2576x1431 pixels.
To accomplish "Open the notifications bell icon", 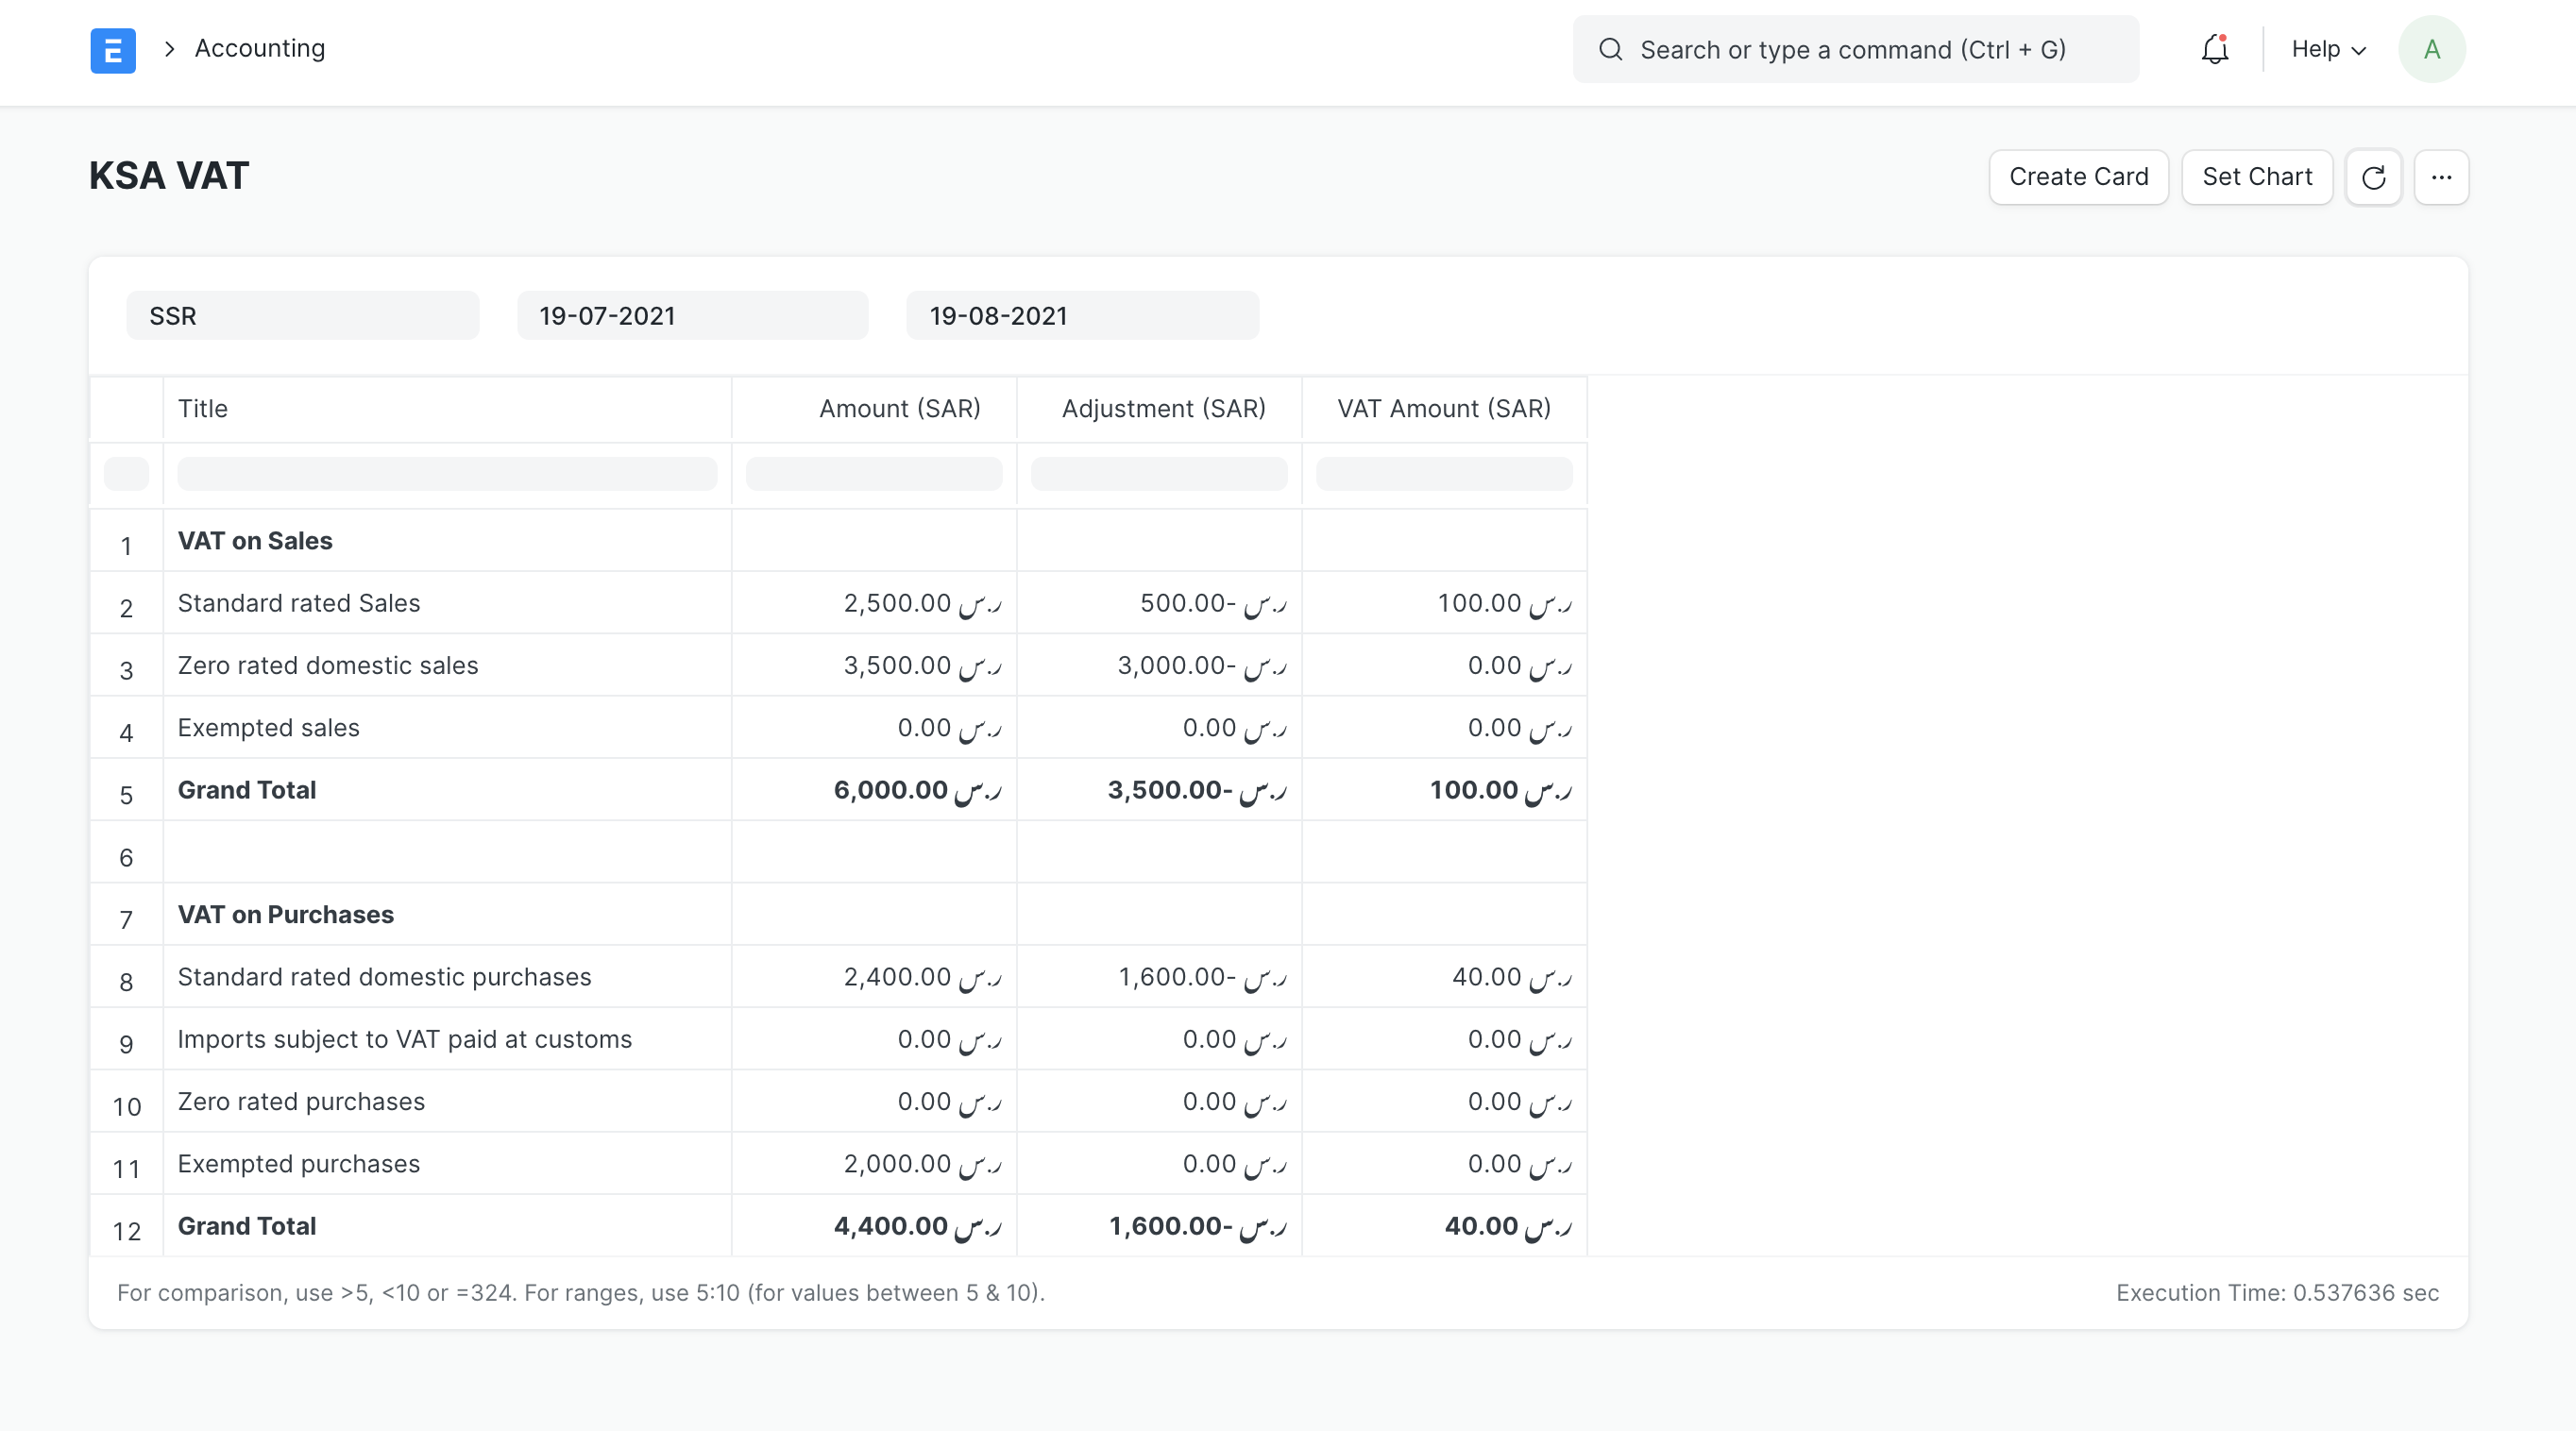I will [x=2215, y=50].
